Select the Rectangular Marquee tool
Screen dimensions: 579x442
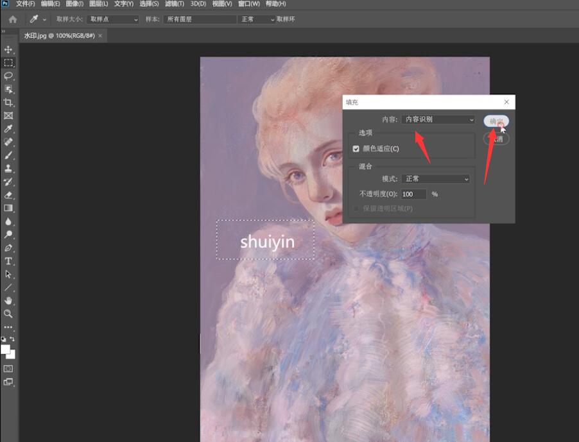[8, 63]
